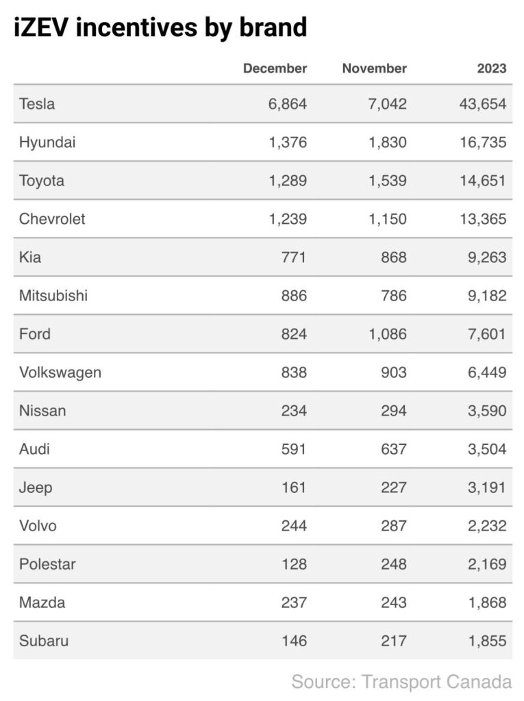Select the Volkswagen brand name
Screen dimensions: 524x701
60,372
